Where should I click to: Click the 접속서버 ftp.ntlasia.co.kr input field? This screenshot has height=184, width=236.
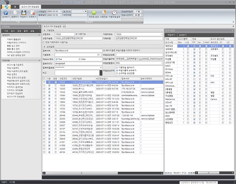click(78, 51)
